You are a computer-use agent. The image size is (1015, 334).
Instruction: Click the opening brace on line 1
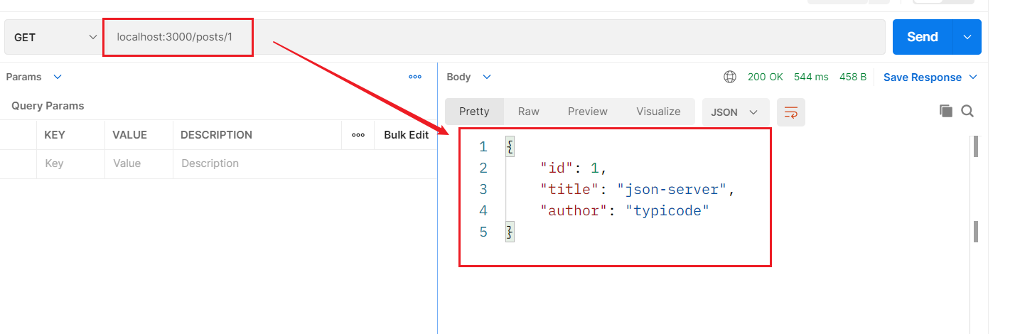pyautogui.click(x=510, y=147)
